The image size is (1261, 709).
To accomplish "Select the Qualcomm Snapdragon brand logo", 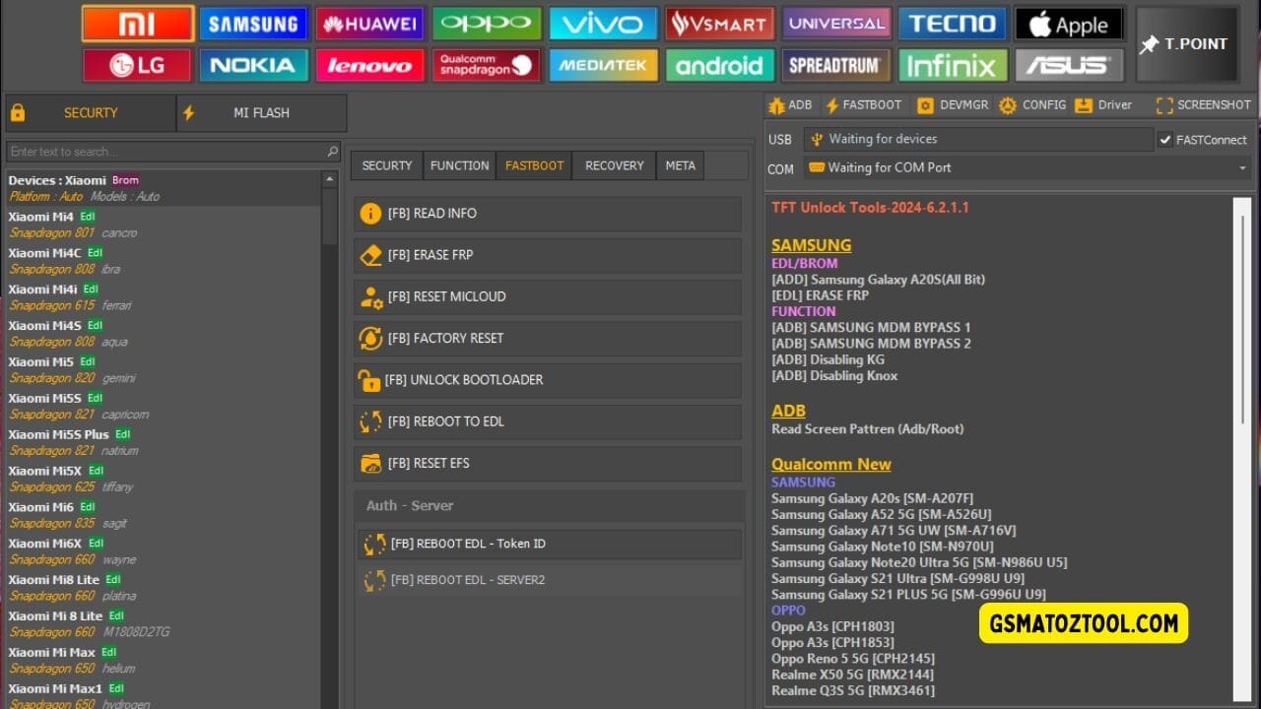I will [x=487, y=65].
